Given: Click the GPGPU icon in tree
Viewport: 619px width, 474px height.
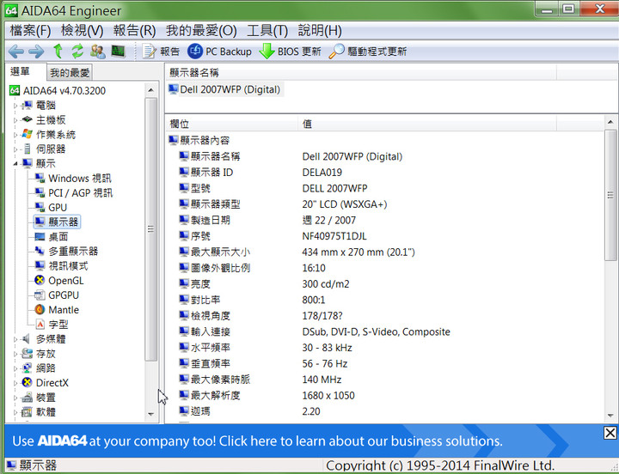Looking at the screenshot, I should pos(40,295).
